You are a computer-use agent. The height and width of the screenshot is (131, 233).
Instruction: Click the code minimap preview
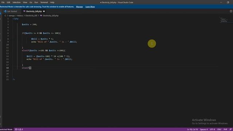(224, 20)
